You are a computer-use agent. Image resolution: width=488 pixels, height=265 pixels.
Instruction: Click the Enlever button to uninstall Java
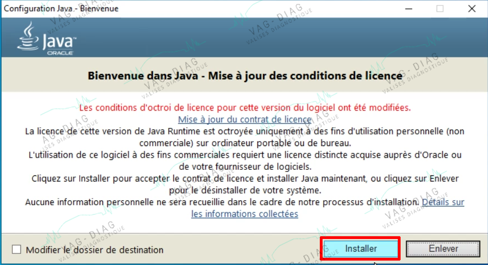(443, 249)
